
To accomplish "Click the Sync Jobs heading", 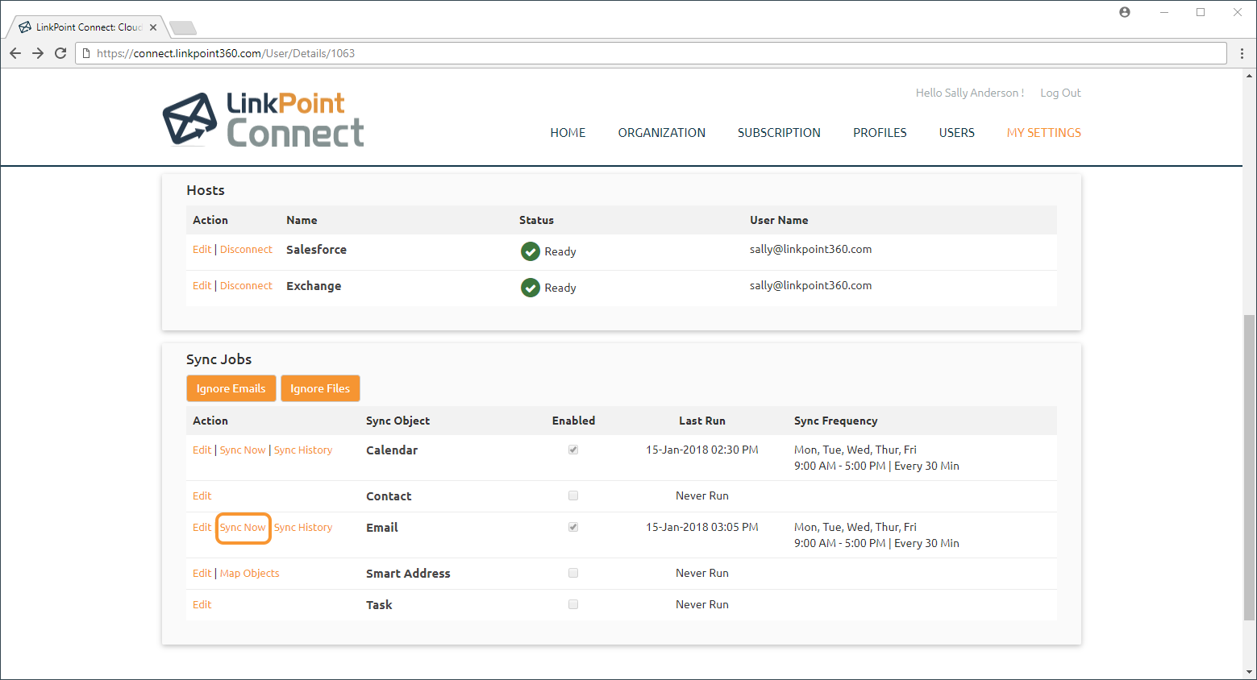I will [x=219, y=359].
